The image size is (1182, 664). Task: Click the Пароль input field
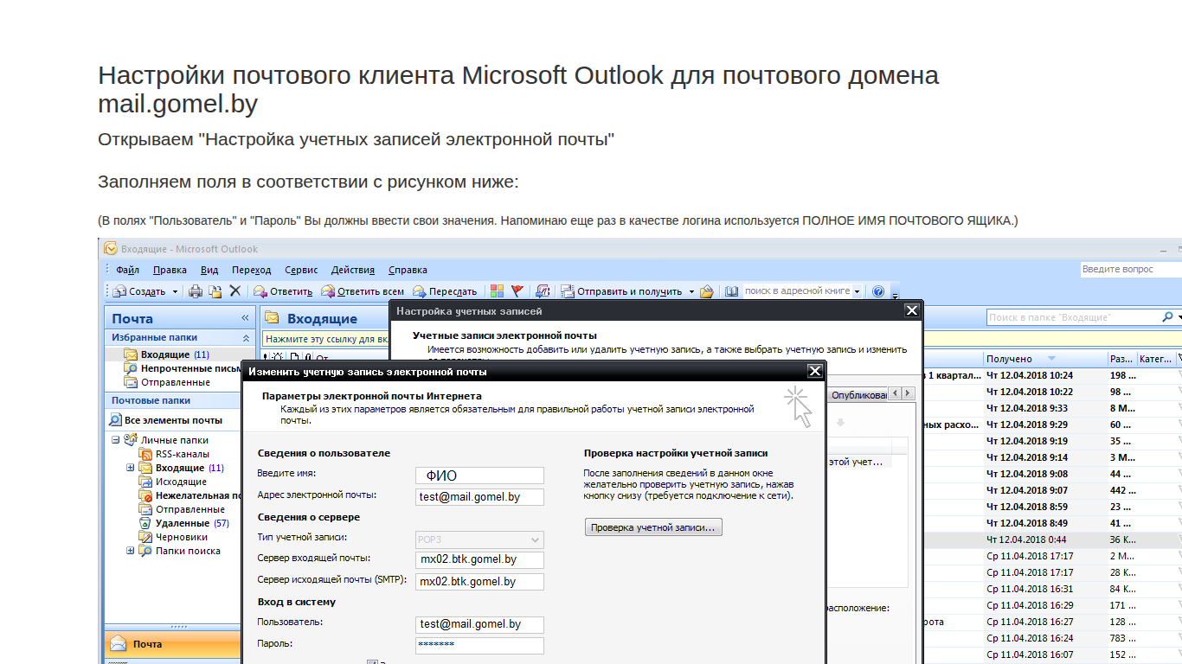(x=479, y=645)
